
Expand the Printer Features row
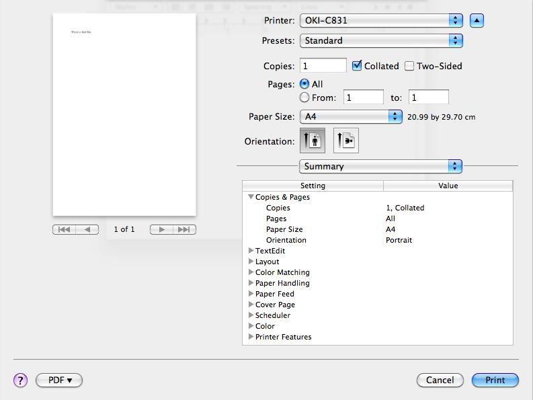(251, 336)
